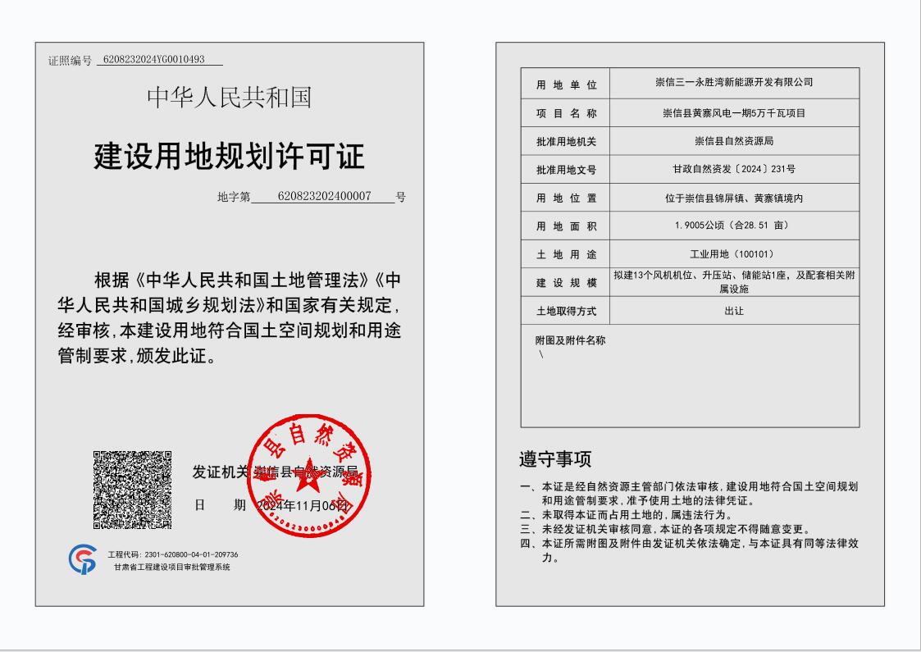Click the land number 620823202400007
Viewport: 921px width, 652px height.
tap(325, 197)
